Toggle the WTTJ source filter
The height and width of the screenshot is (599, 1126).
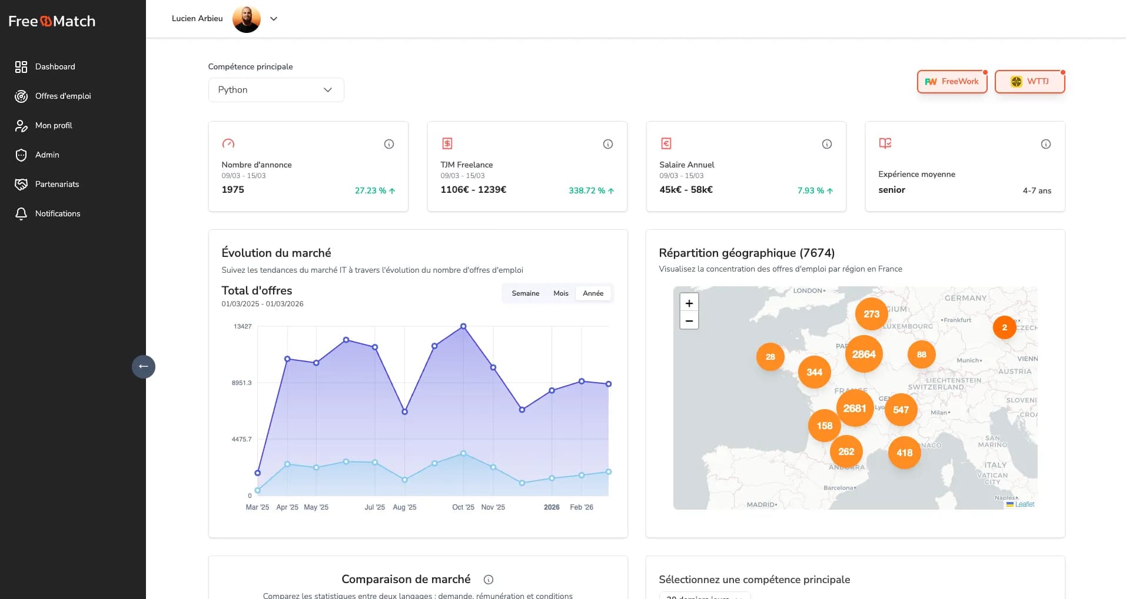(x=1029, y=82)
